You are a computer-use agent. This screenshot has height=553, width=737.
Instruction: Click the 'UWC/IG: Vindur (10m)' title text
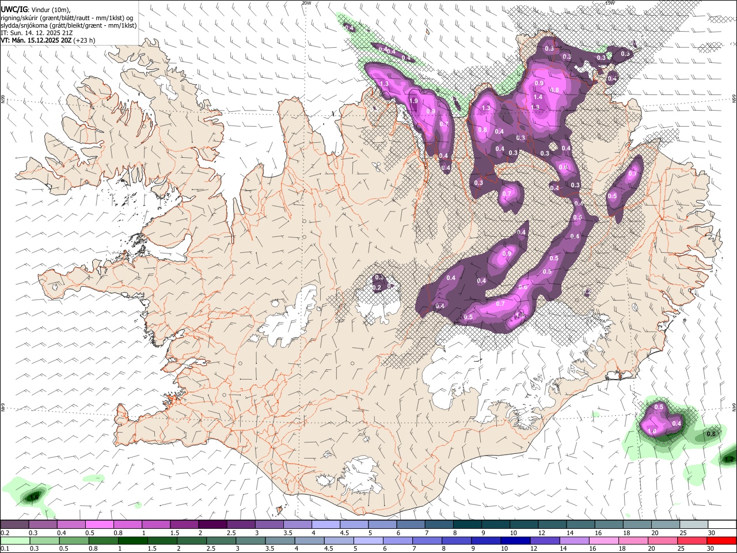[36, 9]
